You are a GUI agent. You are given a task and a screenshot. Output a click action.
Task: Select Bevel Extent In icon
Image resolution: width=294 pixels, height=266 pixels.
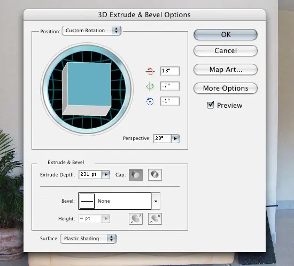[155, 219]
